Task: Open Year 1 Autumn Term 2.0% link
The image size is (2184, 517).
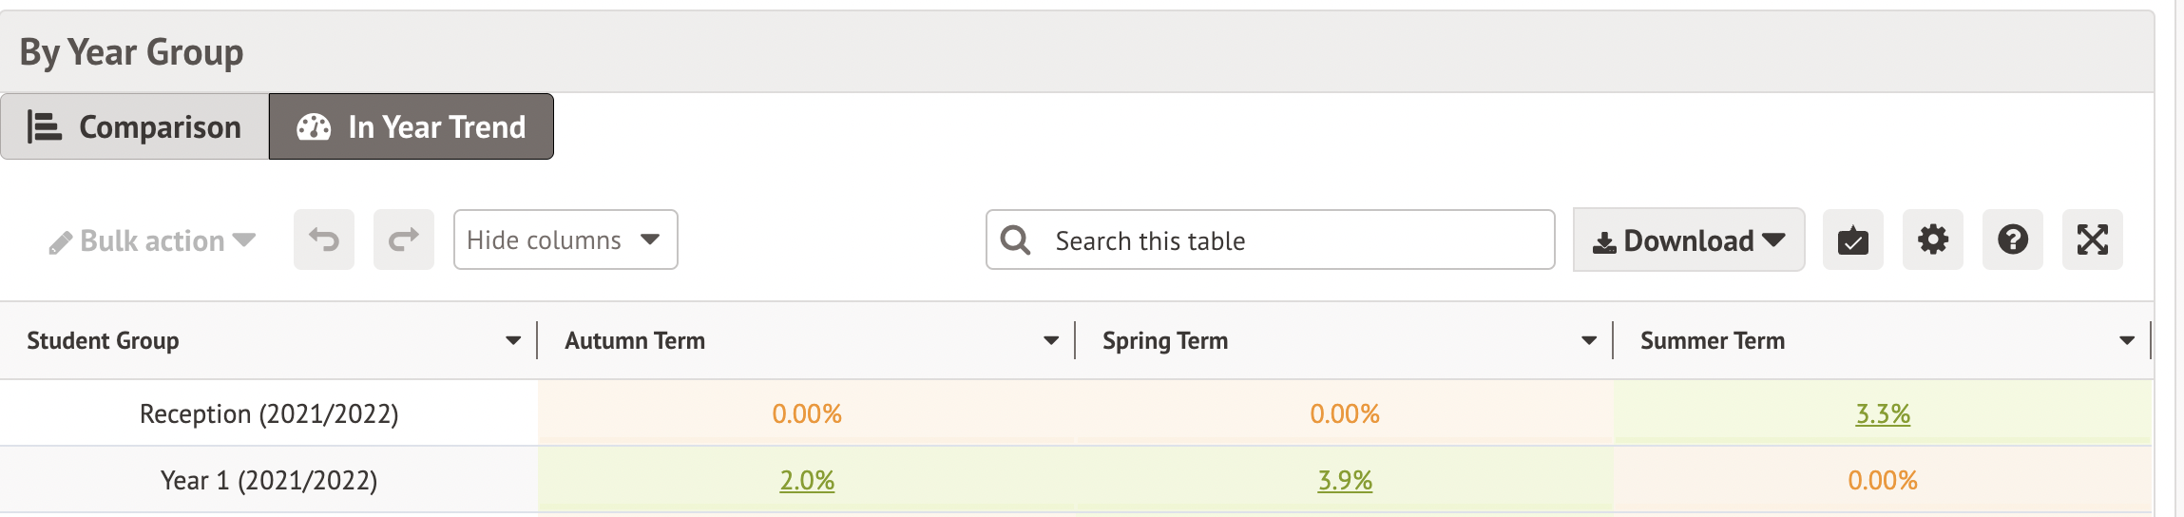Action: [x=807, y=481]
